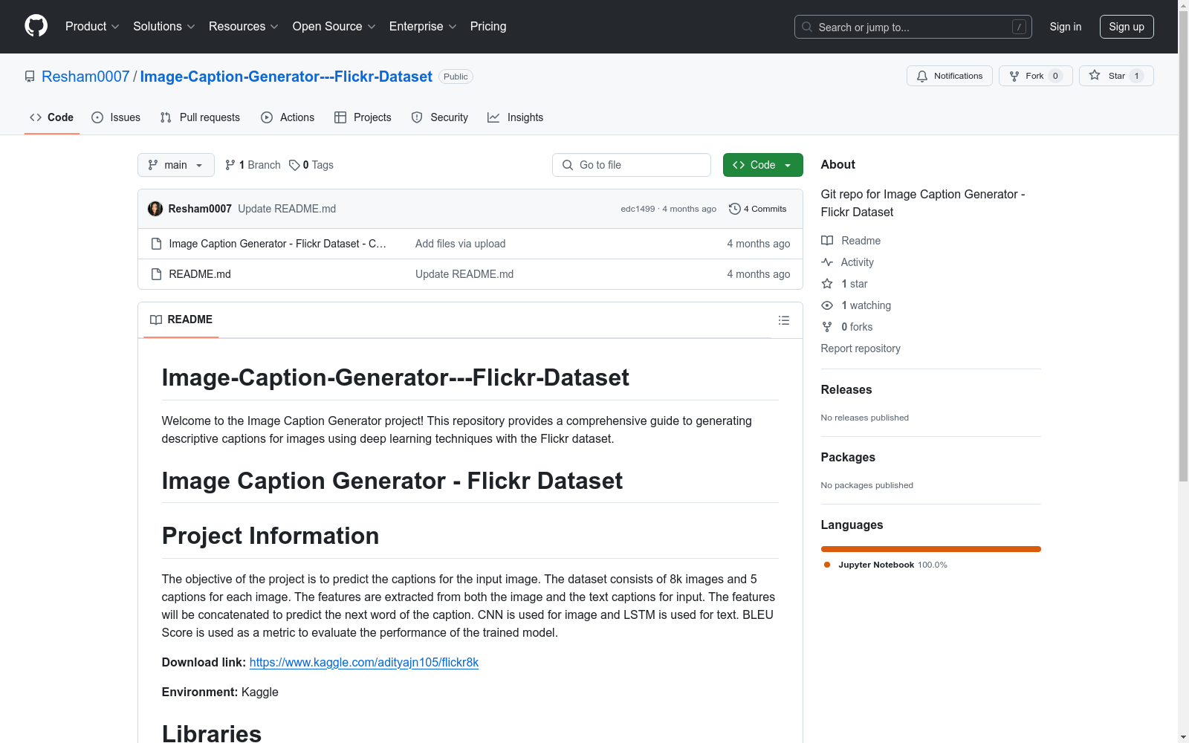Open the green Code dropdown
This screenshot has width=1189, height=743.
click(762, 165)
